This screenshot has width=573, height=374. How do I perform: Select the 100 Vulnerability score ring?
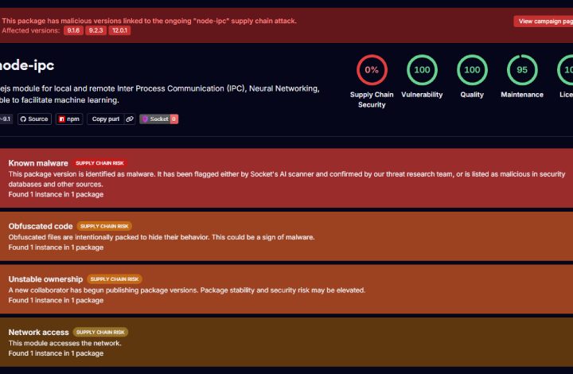click(x=422, y=70)
